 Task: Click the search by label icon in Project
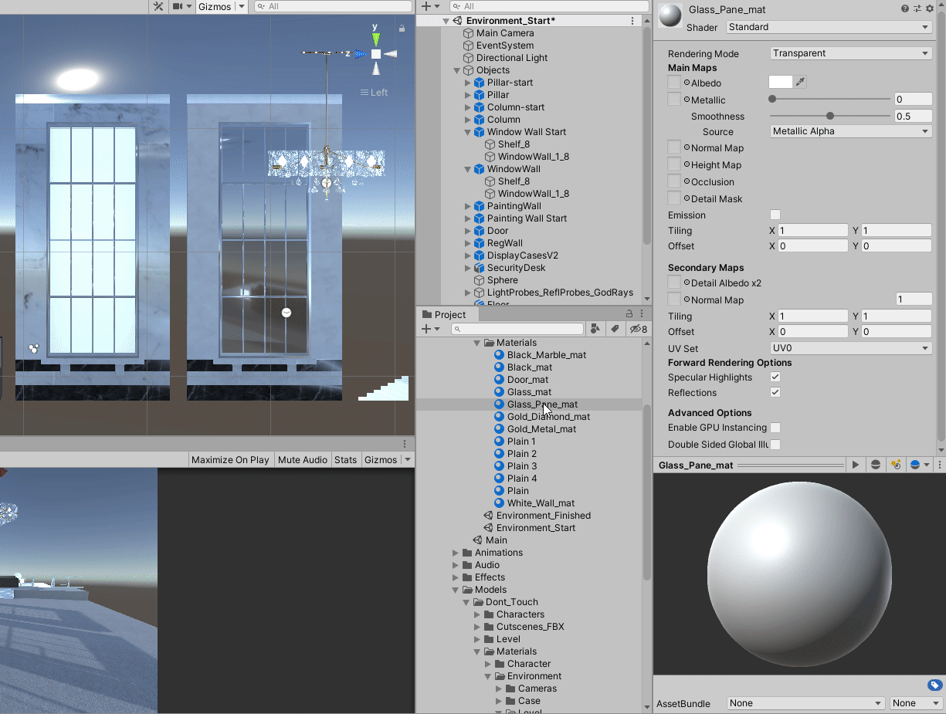click(x=615, y=328)
